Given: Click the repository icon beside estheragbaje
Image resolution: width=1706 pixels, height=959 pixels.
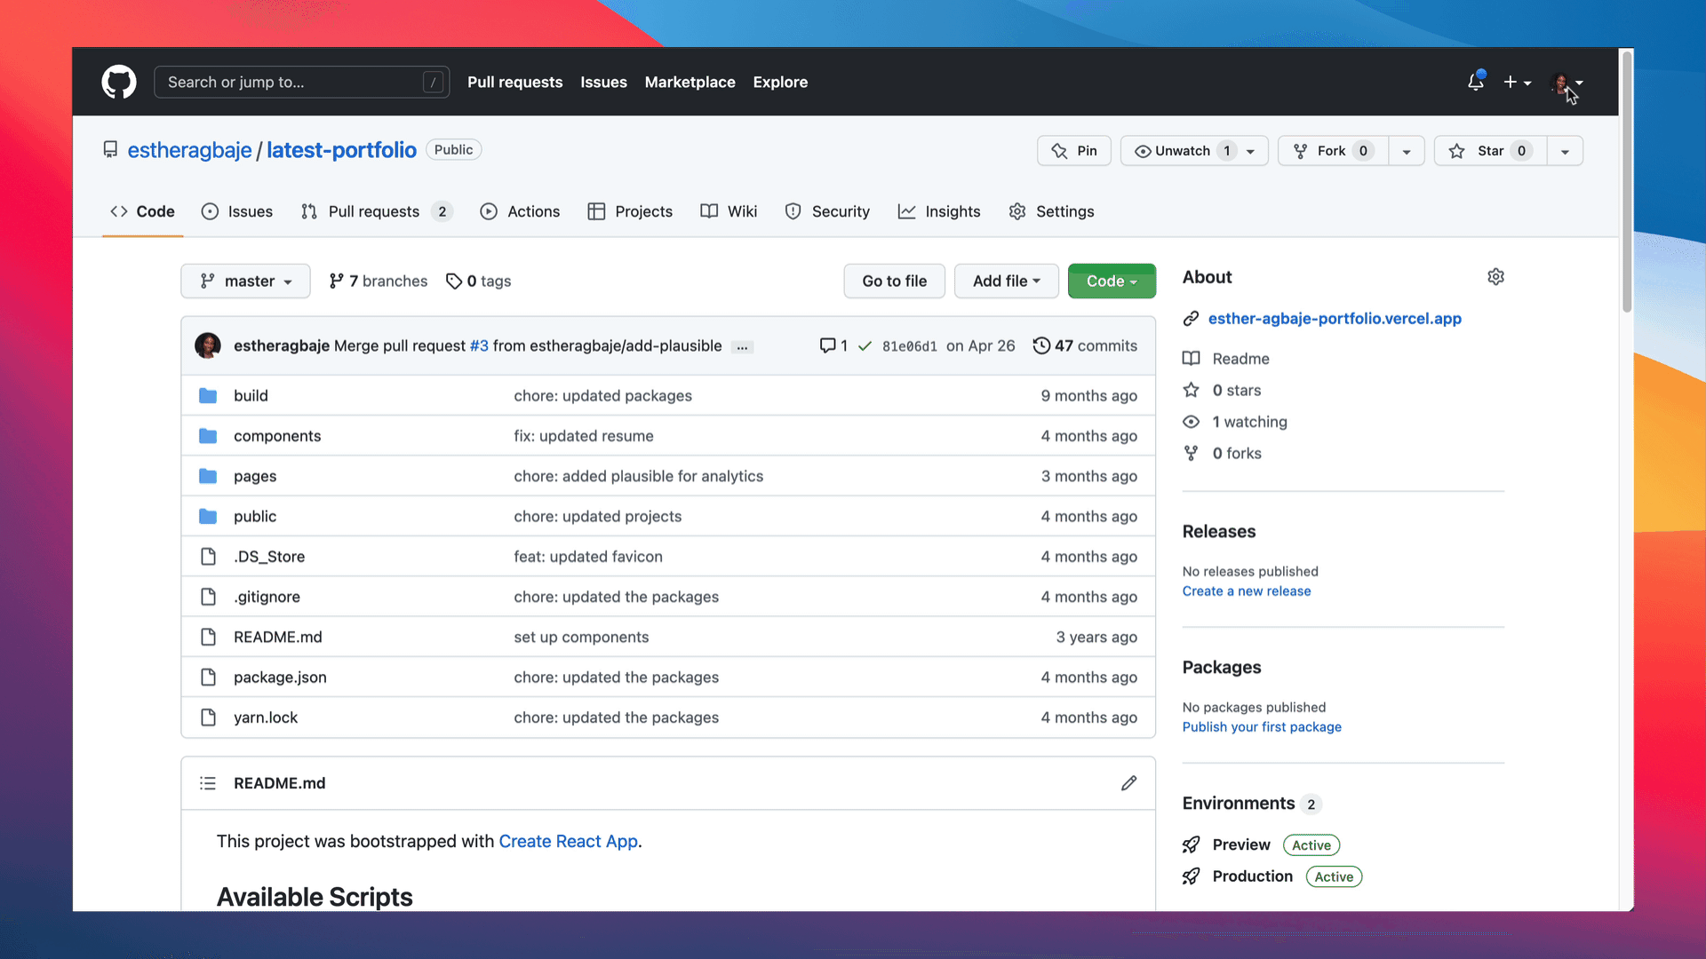Looking at the screenshot, I should click(x=110, y=150).
